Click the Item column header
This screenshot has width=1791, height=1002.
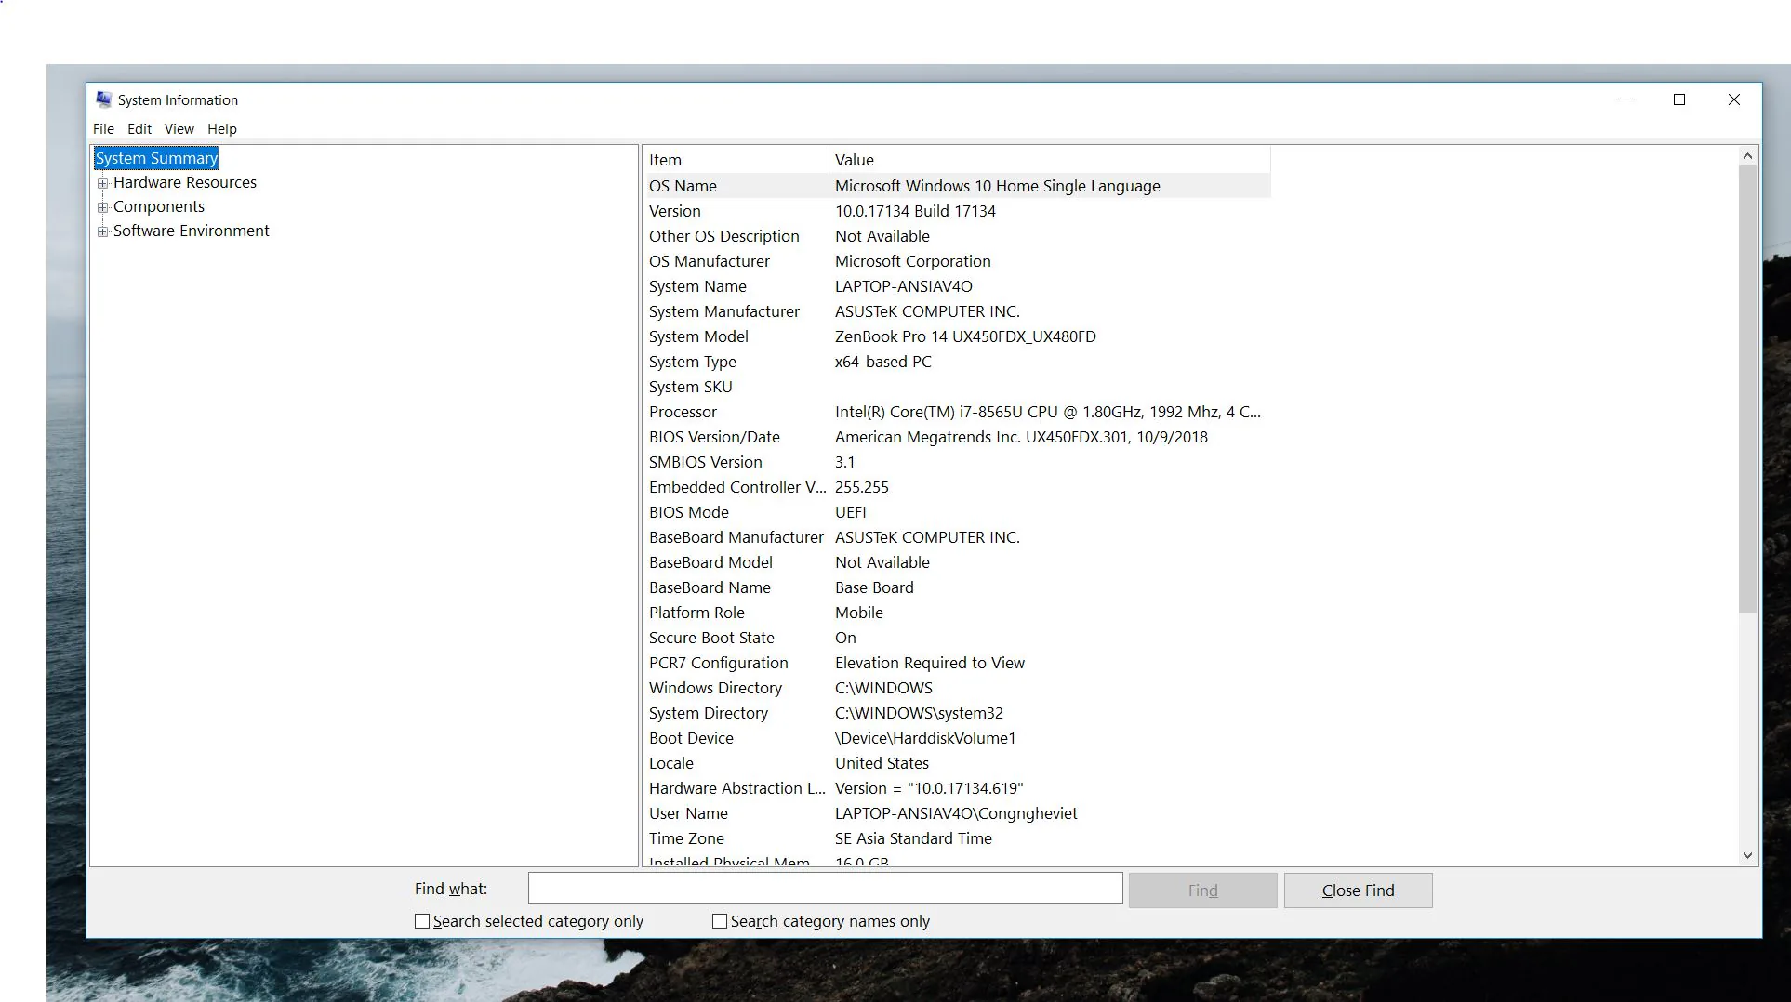736,160
